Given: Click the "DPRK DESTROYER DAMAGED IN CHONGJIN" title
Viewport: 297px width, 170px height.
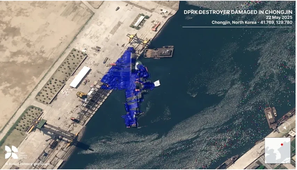Looking at the screenshot, I should point(238,12).
